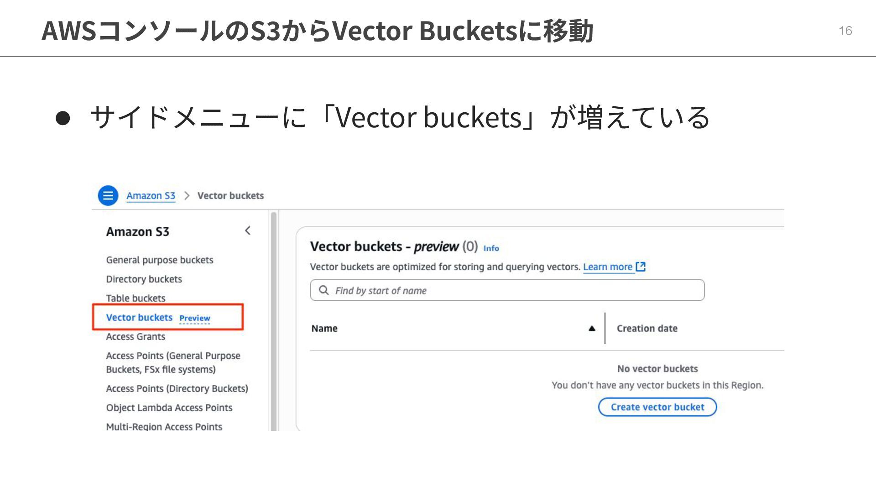Viewport: 876px width, 493px height.
Task: Collapse the Amazon S3 side panel chevron
Action: [x=247, y=231]
